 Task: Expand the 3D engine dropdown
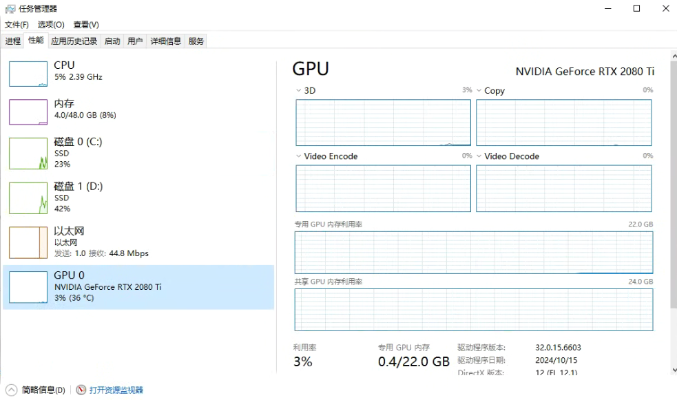pyautogui.click(x=299, y=90)
